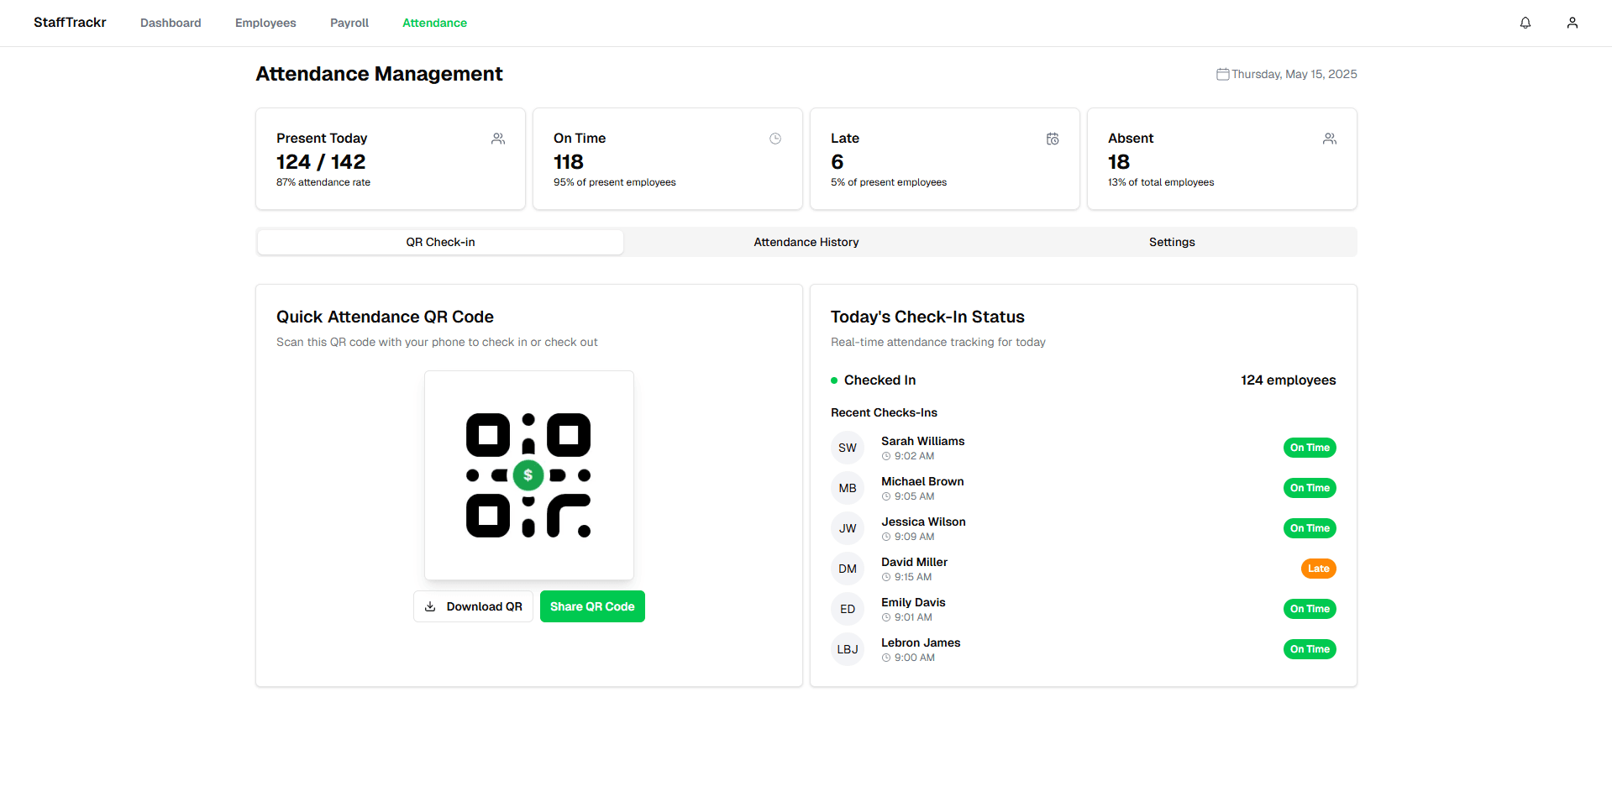The height and width of the screenshot is (797, 1612).
Task: Open the user profile icon
Action: pos(1572,23)
